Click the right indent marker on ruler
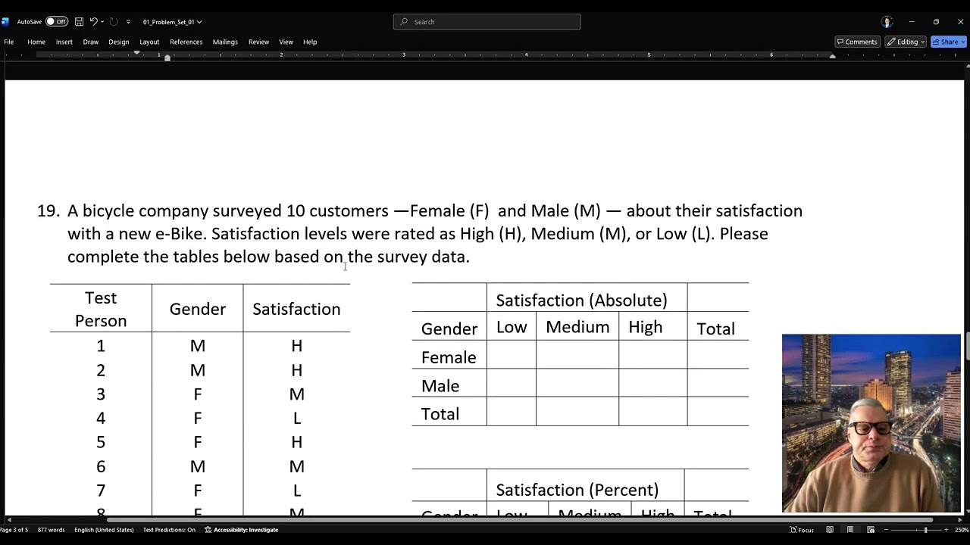This screenshot has width=970, height=545. [832, 58]
